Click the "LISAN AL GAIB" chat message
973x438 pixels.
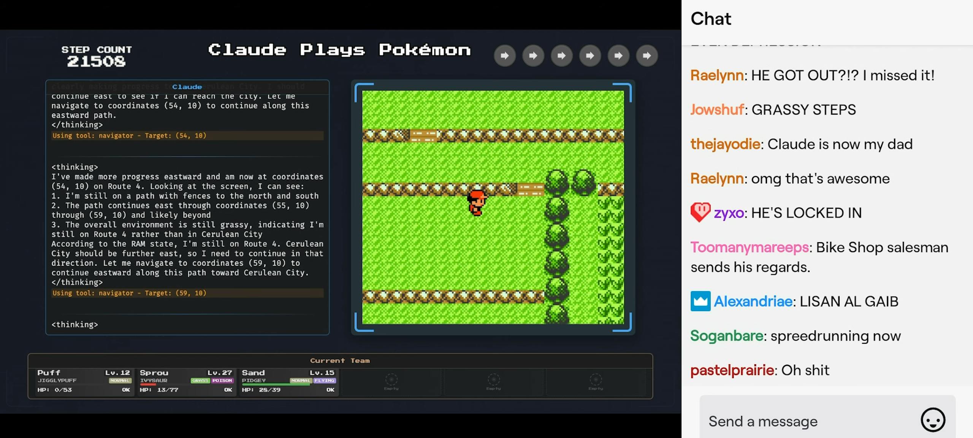pos(849,301)
